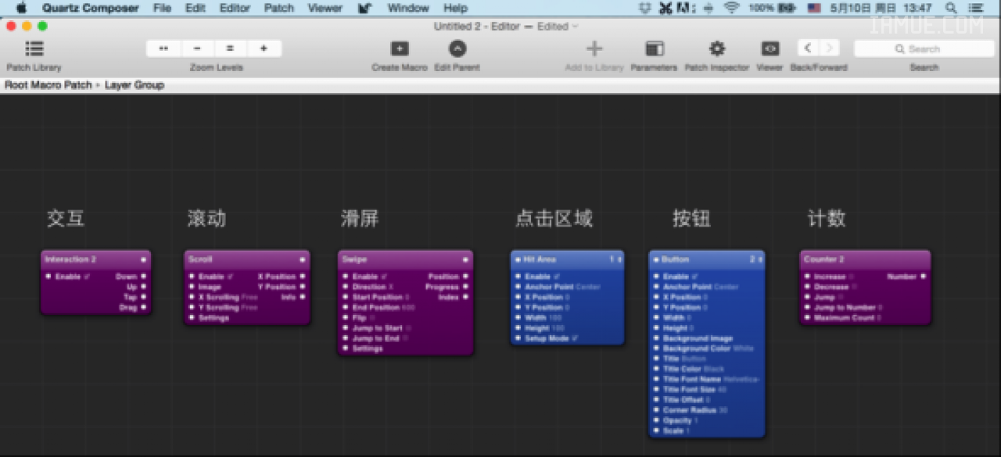Open the Editor menu

(235, 8)
